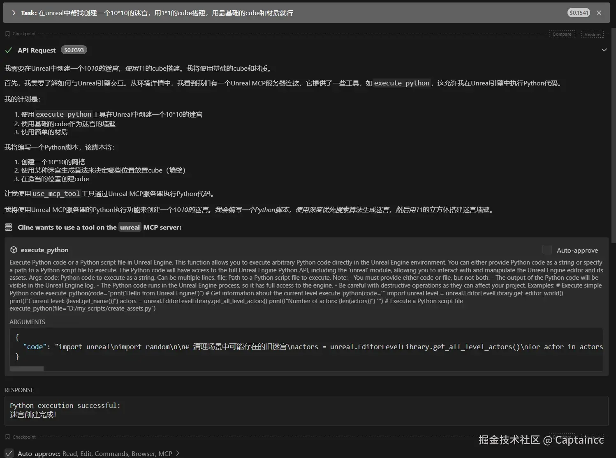Click the unreal MCP server name tag

(x=130, y=227)
